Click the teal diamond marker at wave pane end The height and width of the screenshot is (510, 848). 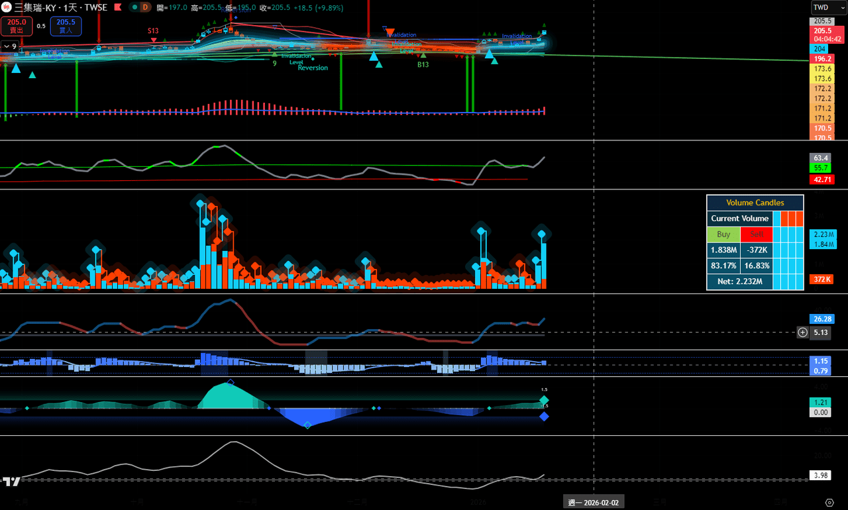(544, 400)
